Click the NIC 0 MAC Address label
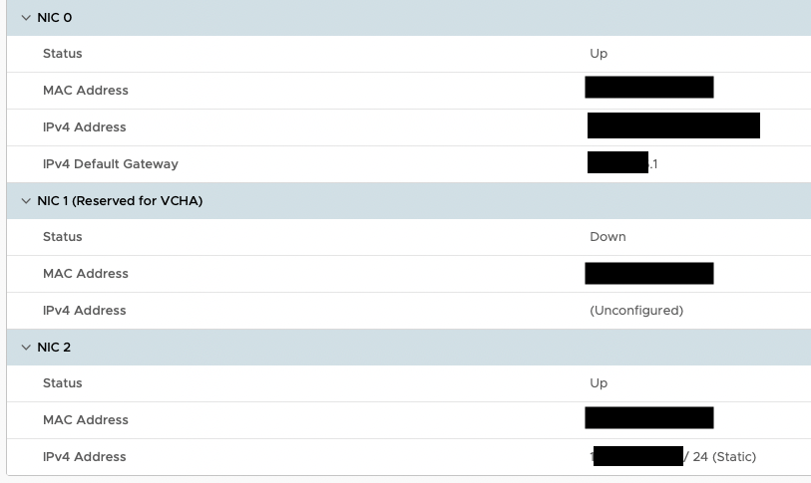Screen dimensions: 811x483 (86, 91)
